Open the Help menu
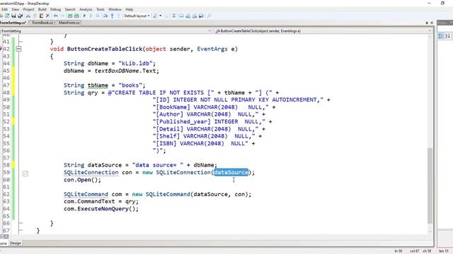The width and height of the screenshot is (453, 254). (x=129, y=9)
